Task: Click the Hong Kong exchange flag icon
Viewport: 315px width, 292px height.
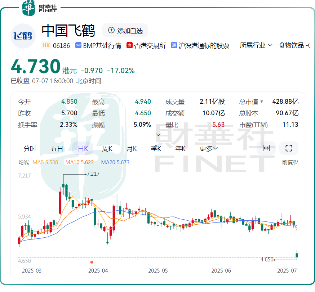Action: (x=129, y=45)
